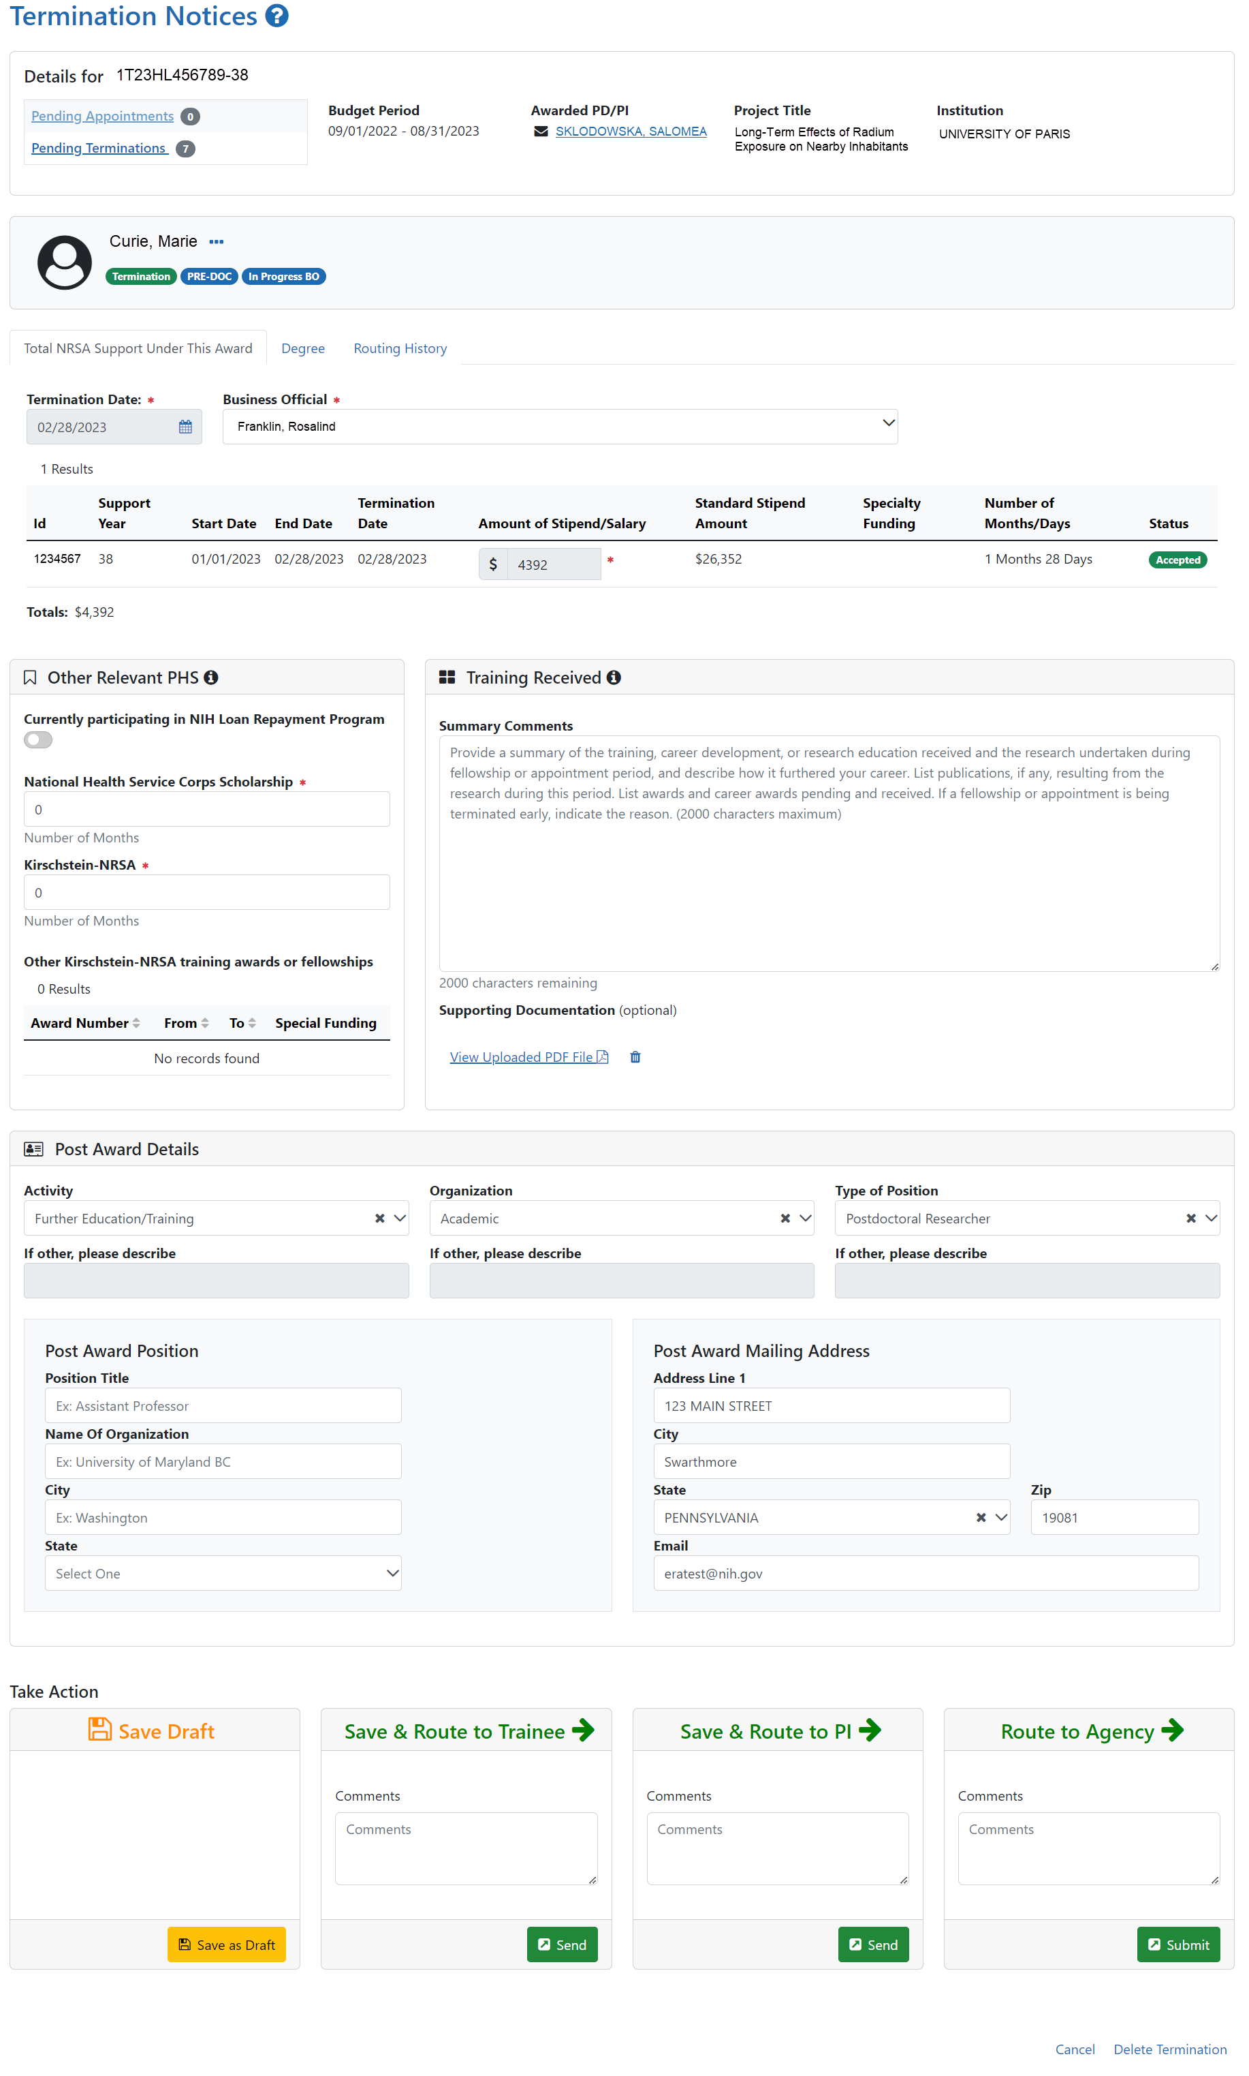The height and width of the screenshot is (2076, 1249).
Task: Sort by Award Number column sort icon
Action: click(136, 1022)
